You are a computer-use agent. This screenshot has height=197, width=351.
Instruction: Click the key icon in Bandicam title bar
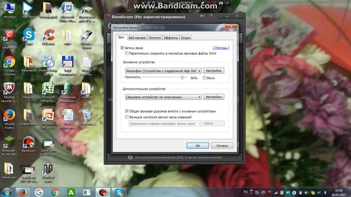point(202,16)
